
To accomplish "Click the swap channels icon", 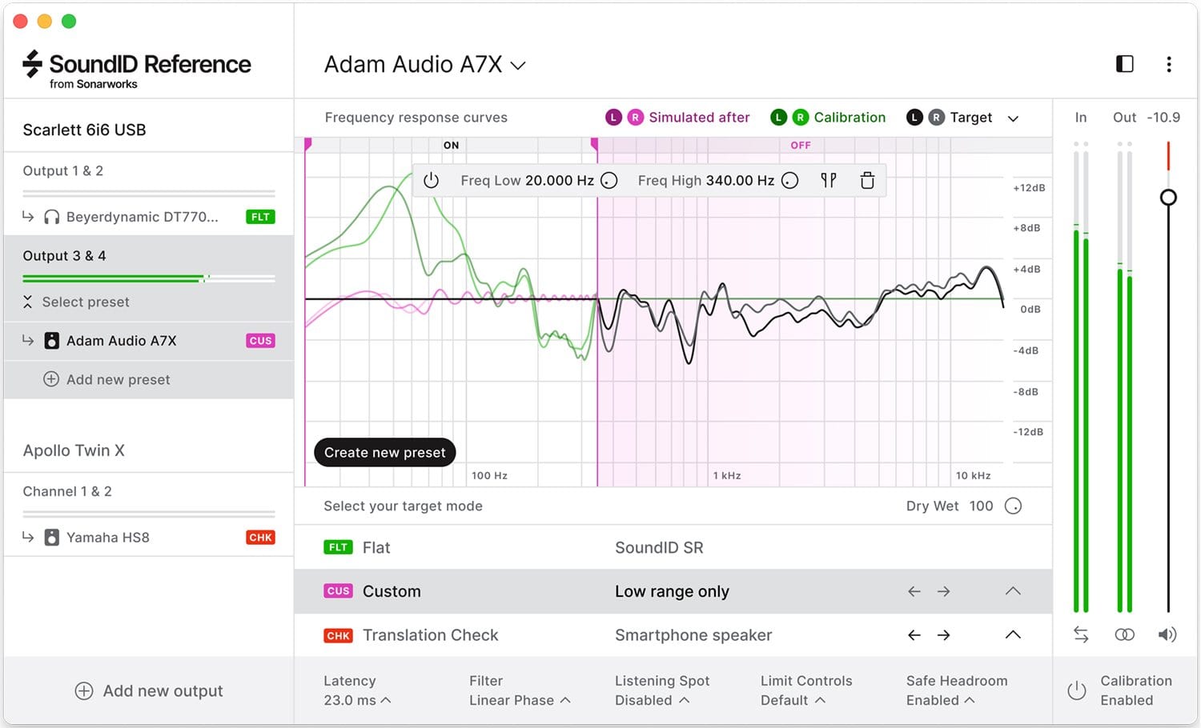I will 1081,634.
